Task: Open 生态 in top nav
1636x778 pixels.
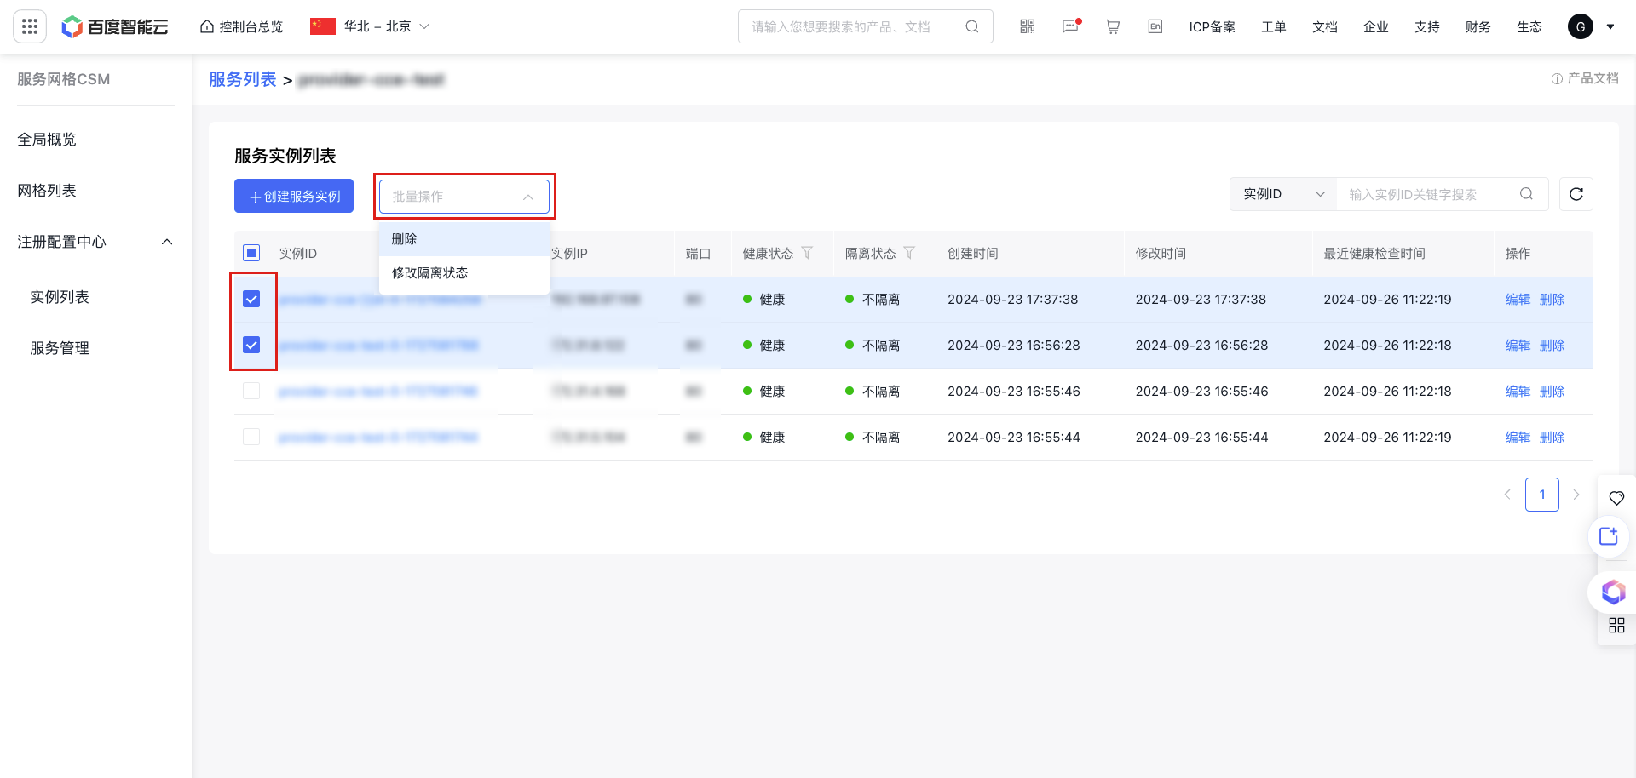Action: pyautogui.click(x=1529, y=26)
